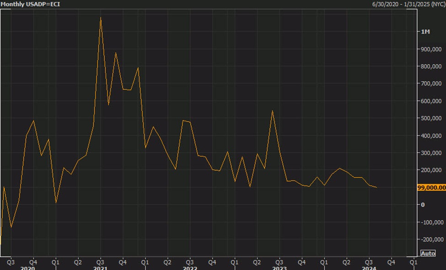Select the 1M label on price axis
The height and width of the screenshot is (270, 446).
tap(425, 31)
